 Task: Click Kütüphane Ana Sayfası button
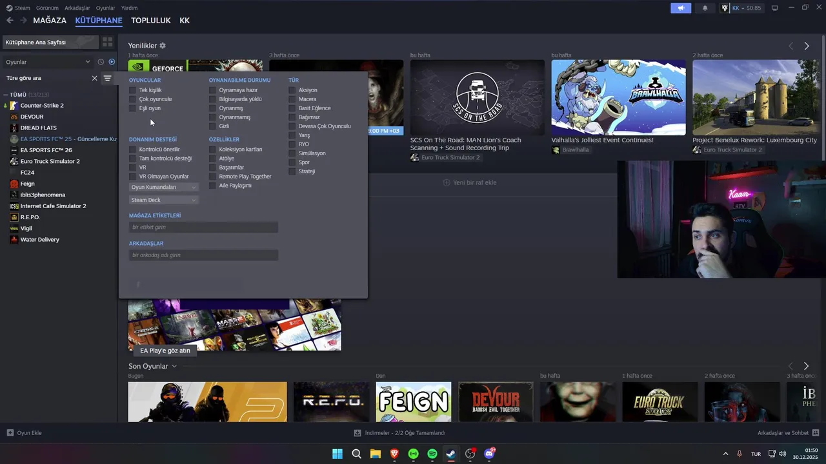50,42
